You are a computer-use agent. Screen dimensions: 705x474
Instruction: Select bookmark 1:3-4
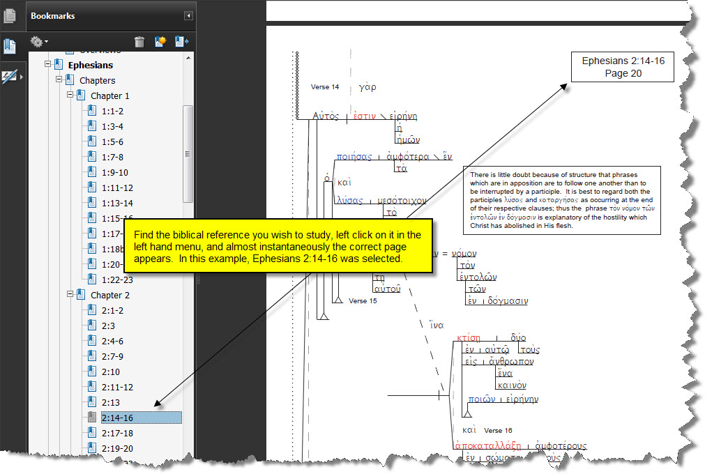tap(112, 126)
